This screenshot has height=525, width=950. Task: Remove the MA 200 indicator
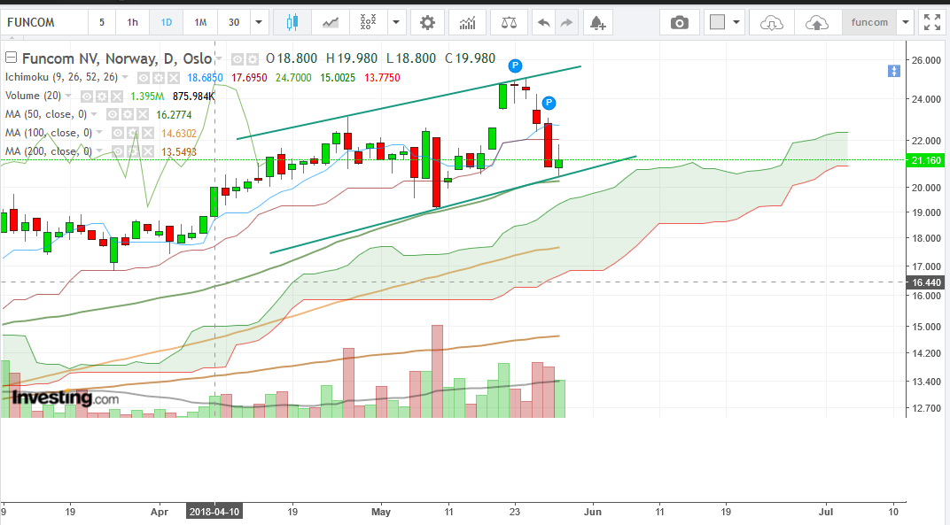click(148, 151)
